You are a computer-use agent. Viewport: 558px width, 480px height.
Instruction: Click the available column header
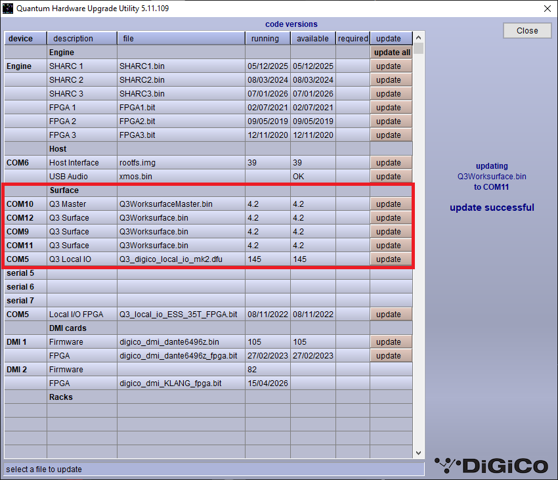[x=313, y=39]
